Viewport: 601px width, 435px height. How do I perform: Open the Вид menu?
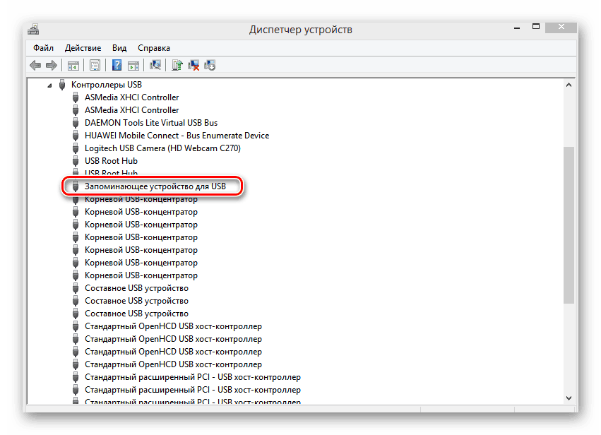point(119,48)
